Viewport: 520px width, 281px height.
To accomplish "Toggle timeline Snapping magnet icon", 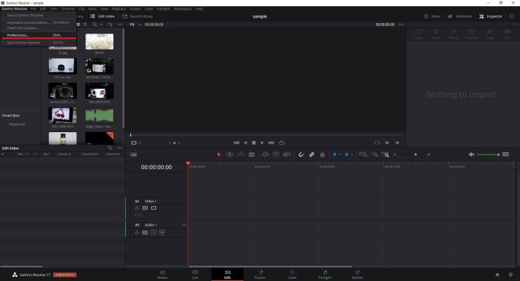I will pyautogui.click(x=301, y=154).
